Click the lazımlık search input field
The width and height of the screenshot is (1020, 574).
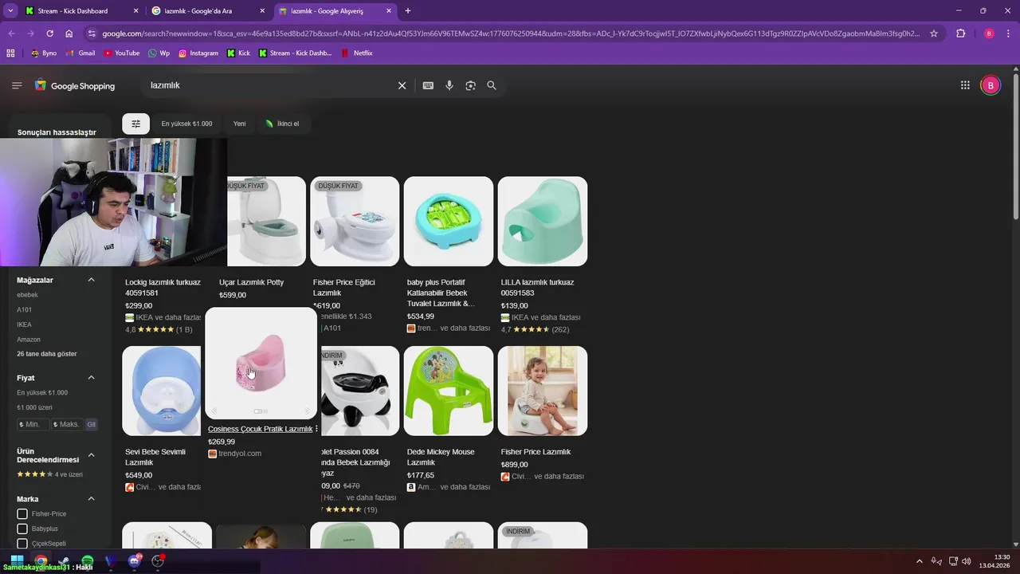point(270,85)
